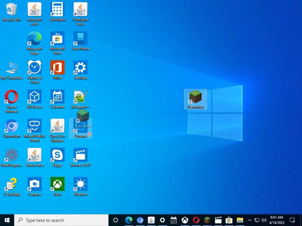Open the volume speaker tray icon
This screenshot has width=302, height=226.
(264, 220)
